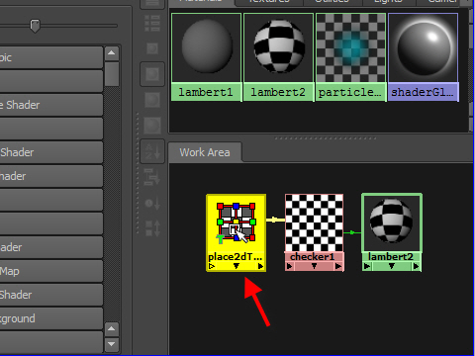Select large swatches view icon
This screenshot has height=356, width=475.
coord(152,100)
